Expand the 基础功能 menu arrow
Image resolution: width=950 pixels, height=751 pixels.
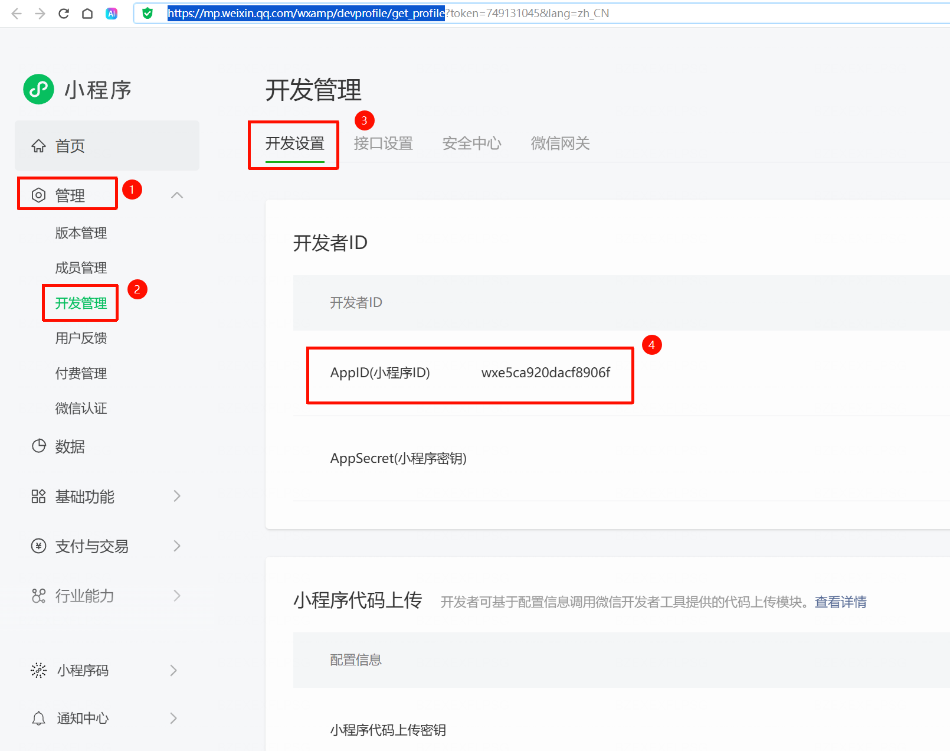point(177,496)
